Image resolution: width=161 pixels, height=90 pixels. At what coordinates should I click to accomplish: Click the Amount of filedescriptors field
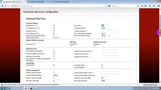click(56, 75)
